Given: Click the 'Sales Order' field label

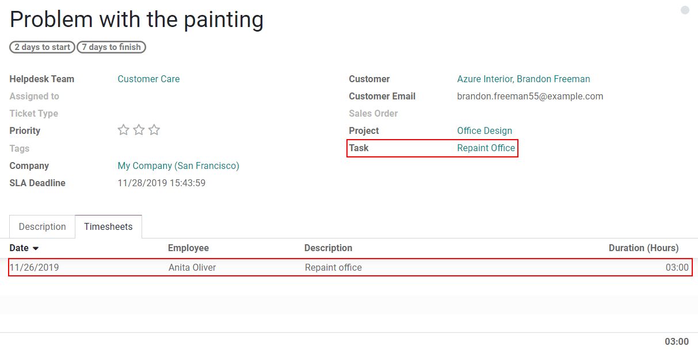Looking at the screenshot, I should pos(373,113).
